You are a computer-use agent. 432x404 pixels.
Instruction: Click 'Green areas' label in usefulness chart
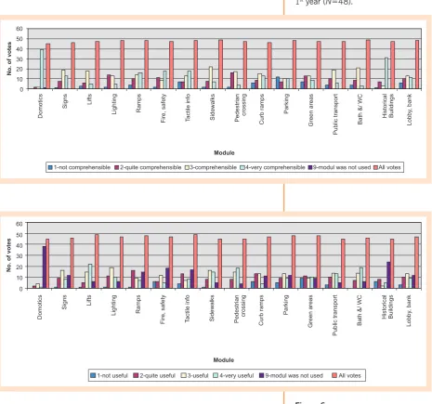(310, 311)
